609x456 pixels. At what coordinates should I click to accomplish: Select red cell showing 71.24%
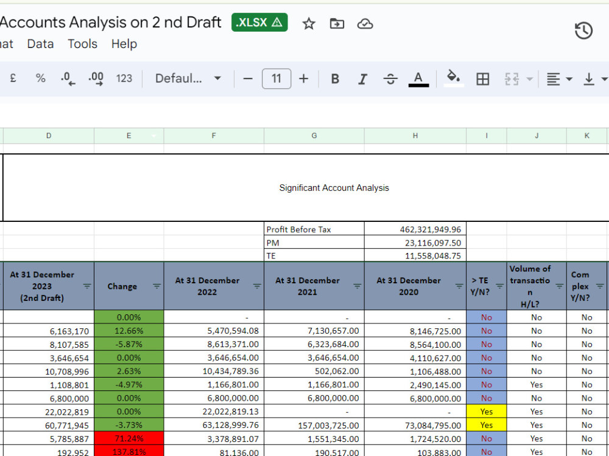pyautogui.click(x=128, y=438)
